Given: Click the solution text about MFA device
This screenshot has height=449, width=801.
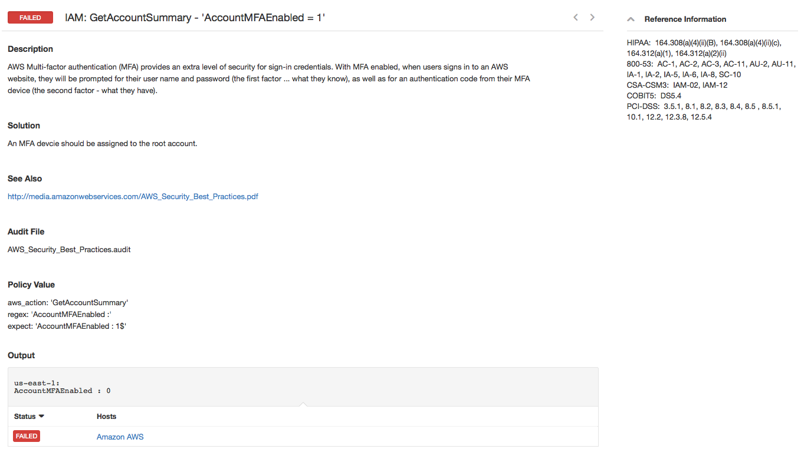Looking at the screenshot, I should click(102, 144).
